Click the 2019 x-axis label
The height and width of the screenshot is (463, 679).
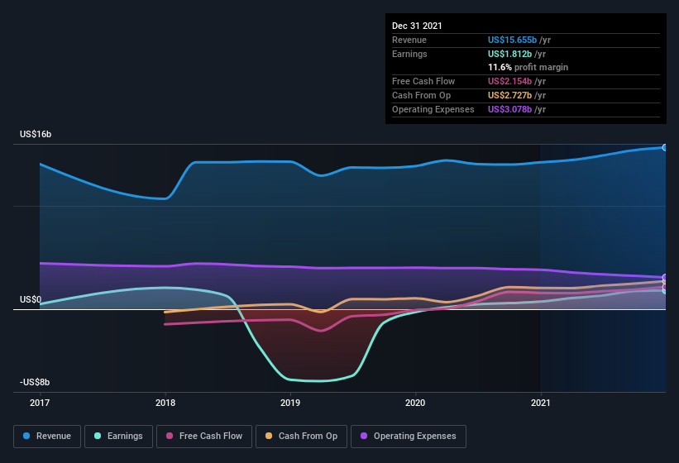[290, 403]
